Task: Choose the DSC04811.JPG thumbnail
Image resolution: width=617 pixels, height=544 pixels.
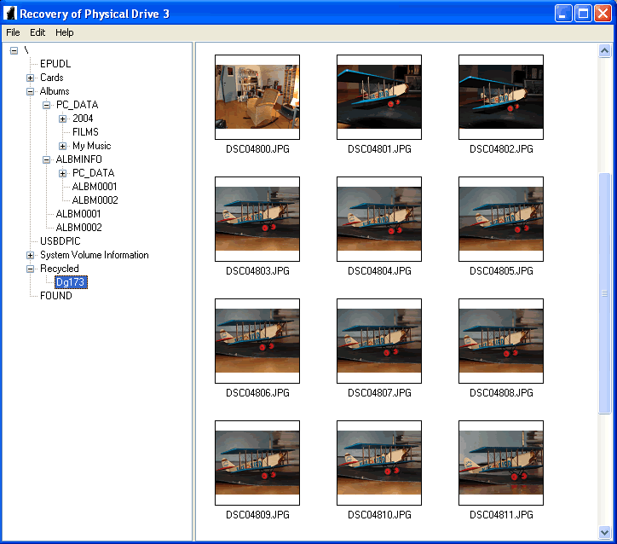Action: [501, 463]
